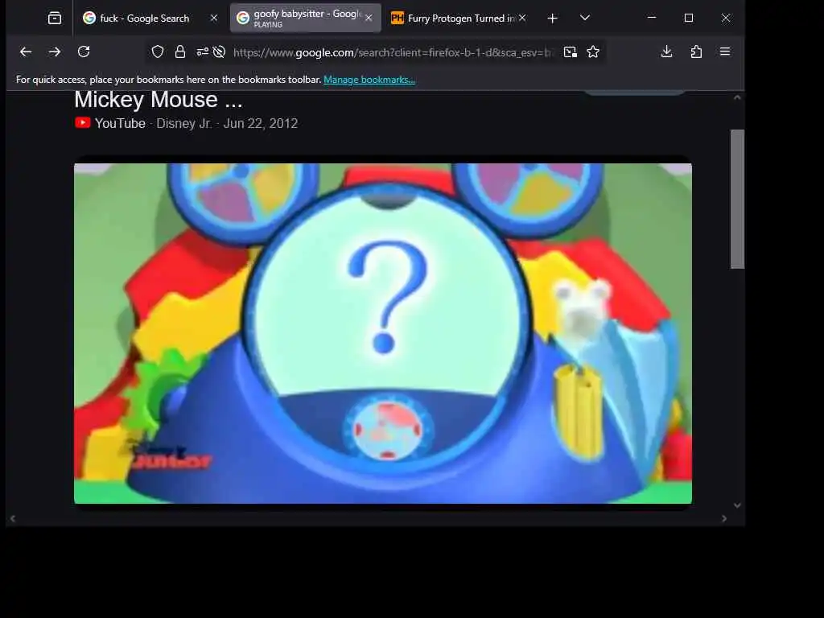This screenshot has height=618, width=824.
Task: Open the Firefox View tab icon
Action: [x=55, y=19]
